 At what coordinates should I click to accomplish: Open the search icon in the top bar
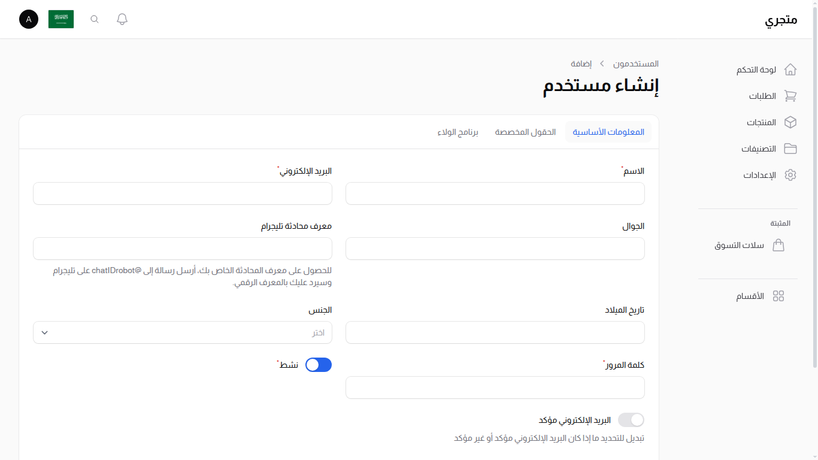(x=94, y=19)
